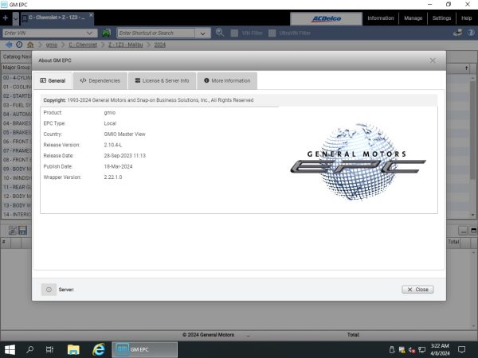Launch Internet Explorer from the taskbar
This screenshot has height=358, width=478.
(99, 349)
